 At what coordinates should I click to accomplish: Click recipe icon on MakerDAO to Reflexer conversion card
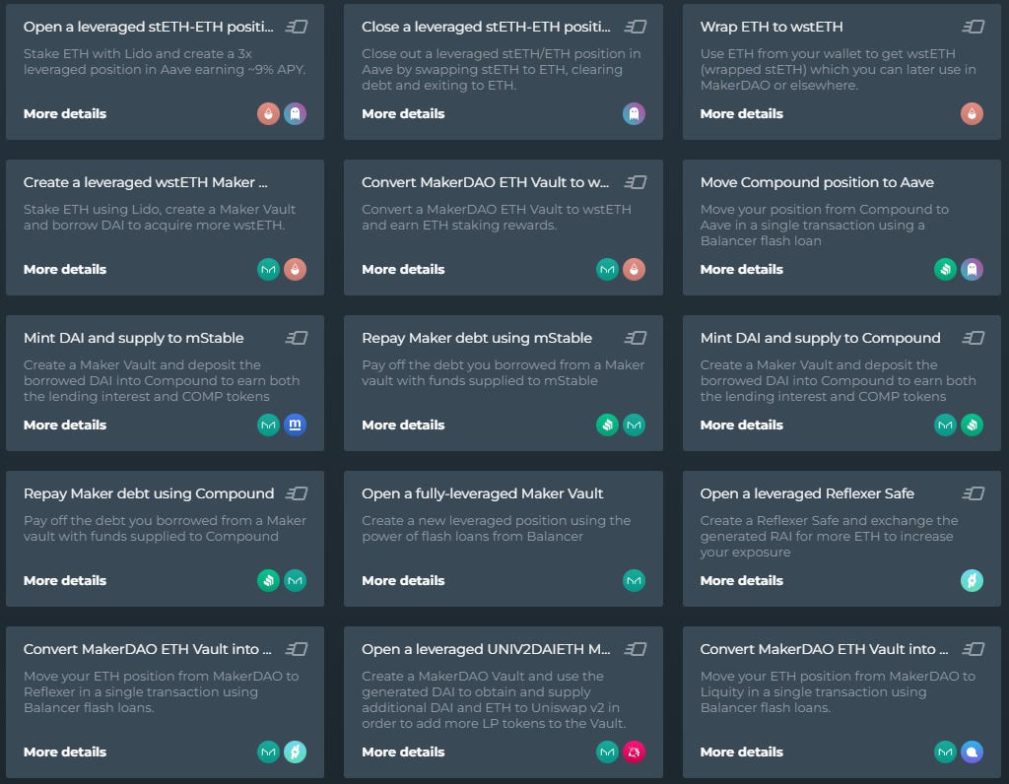297,650
